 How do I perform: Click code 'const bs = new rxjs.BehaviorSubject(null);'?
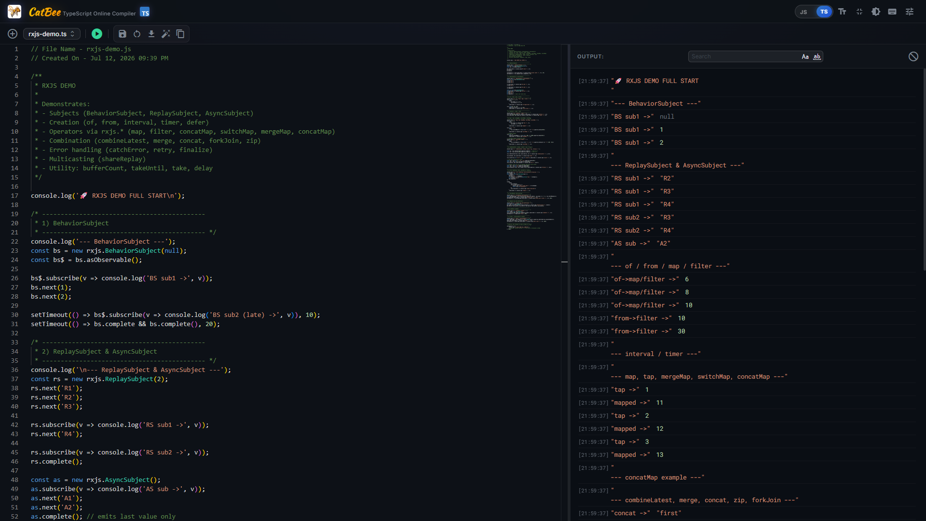tap(109, 251)
